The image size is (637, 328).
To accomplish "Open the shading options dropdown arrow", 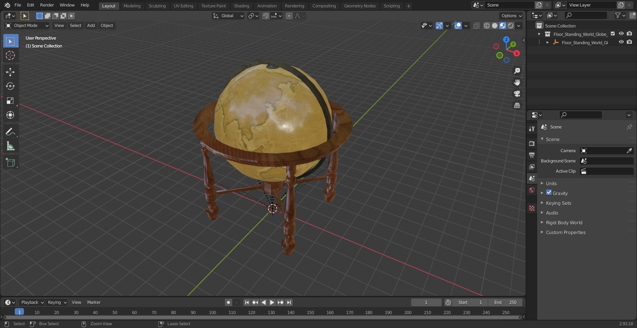I will 519,26.
